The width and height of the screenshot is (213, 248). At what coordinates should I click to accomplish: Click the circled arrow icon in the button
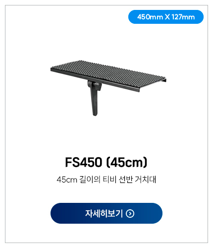pyautogui.click(x=130, y=213)
